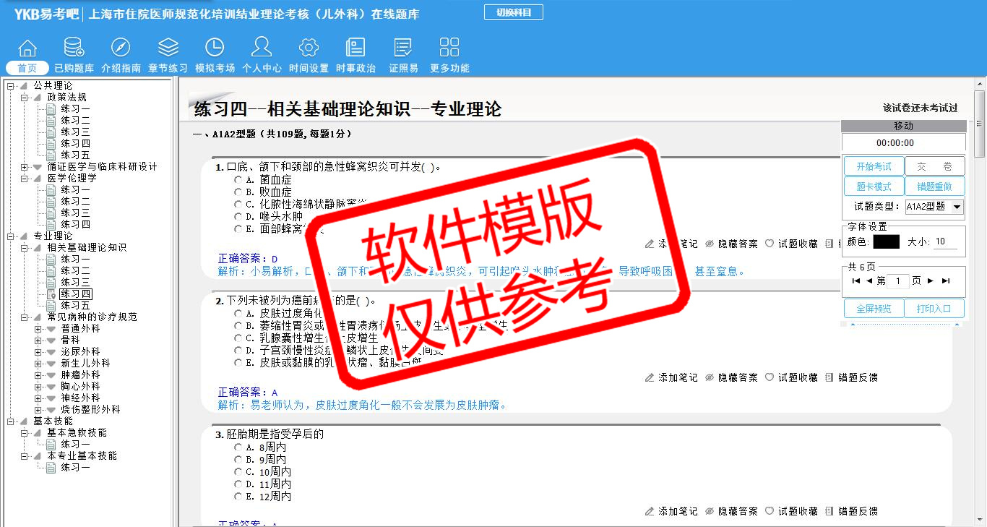Expand the 普通外科 tree node

pyautogui.click(x=38, y=329)
